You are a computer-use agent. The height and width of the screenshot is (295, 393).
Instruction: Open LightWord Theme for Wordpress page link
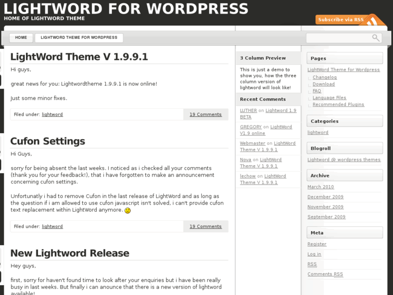(x=344, y=69)
